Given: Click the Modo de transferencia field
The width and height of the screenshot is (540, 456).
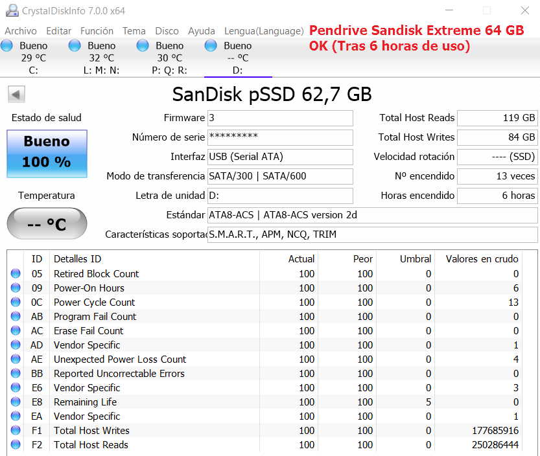Looking at the screenshot, I should [280, 176].
